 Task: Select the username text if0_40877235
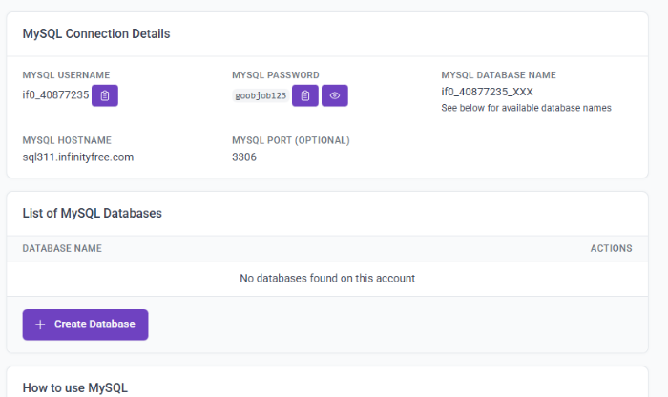click(55, 94)
